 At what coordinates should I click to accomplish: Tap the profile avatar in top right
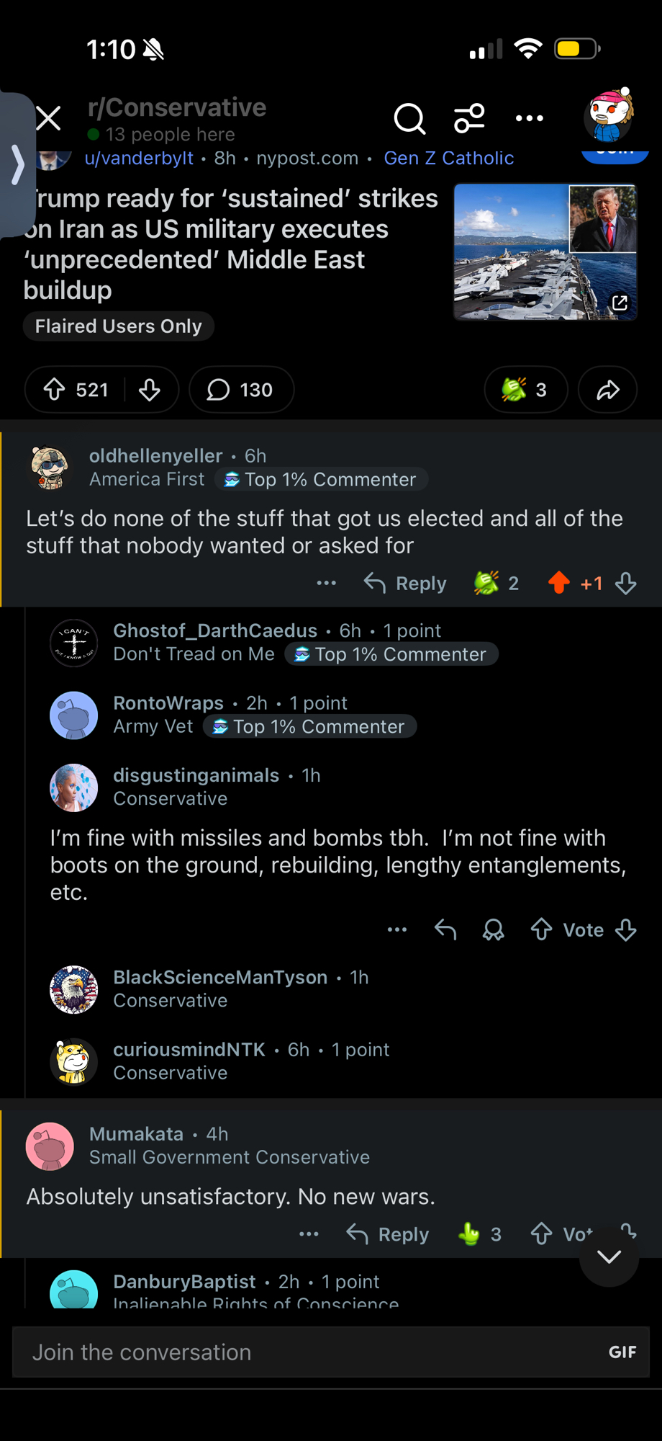tap(610, 115)
